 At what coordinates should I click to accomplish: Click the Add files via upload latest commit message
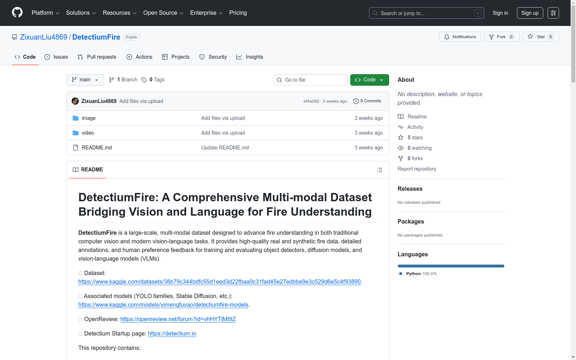(x=141, y=101)
